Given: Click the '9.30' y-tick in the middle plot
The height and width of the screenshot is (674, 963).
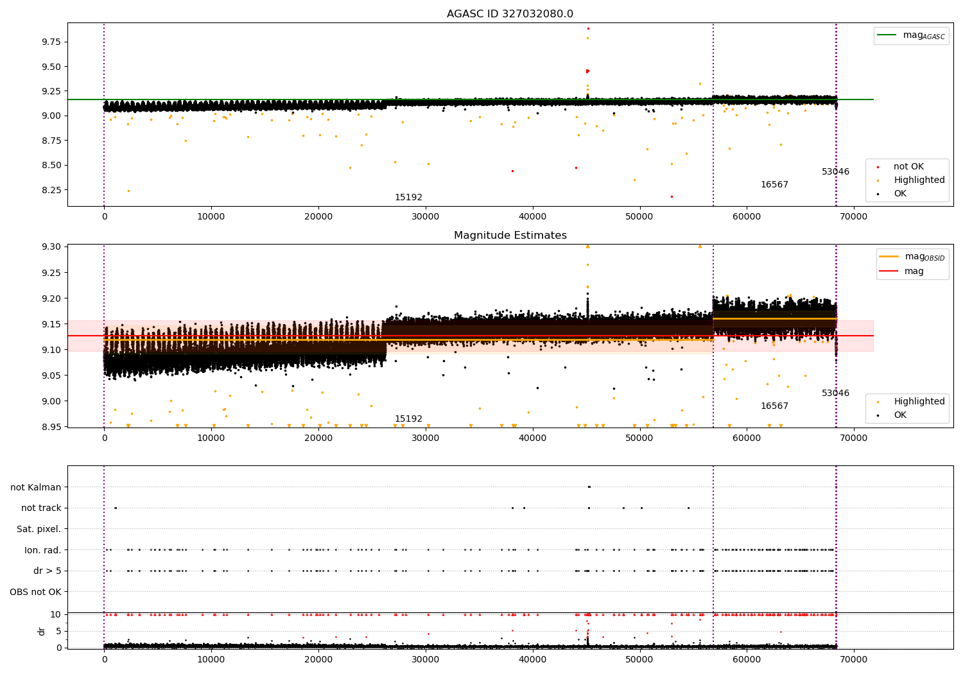Looking at the screenshot, I should pyautogui.click(x=52, y=247).
